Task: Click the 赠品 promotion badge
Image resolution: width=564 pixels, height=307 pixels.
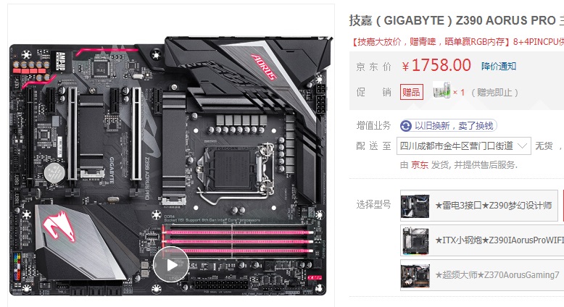Action: pyautogui.click(x=412, y=92)
